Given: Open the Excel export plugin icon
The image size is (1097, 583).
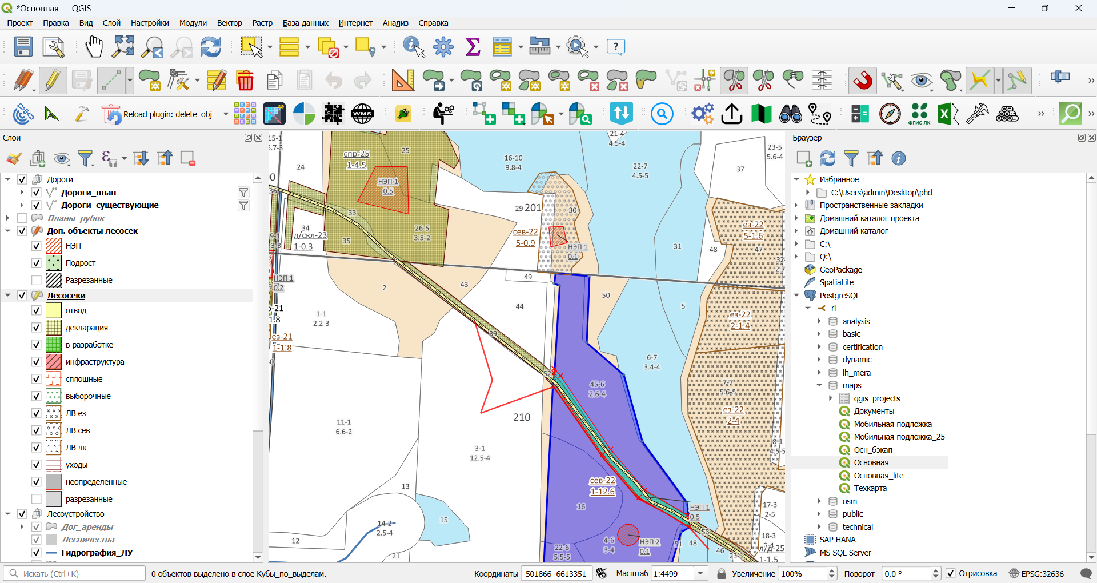Looking at the screenshot, I should click(948, 114).
